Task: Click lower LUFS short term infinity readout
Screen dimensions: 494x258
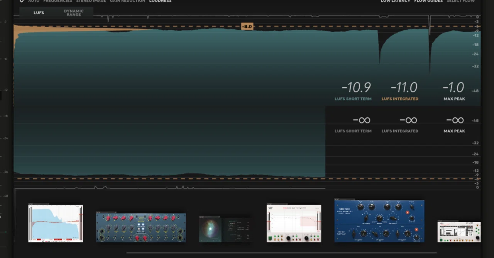Action: (362, 121)
